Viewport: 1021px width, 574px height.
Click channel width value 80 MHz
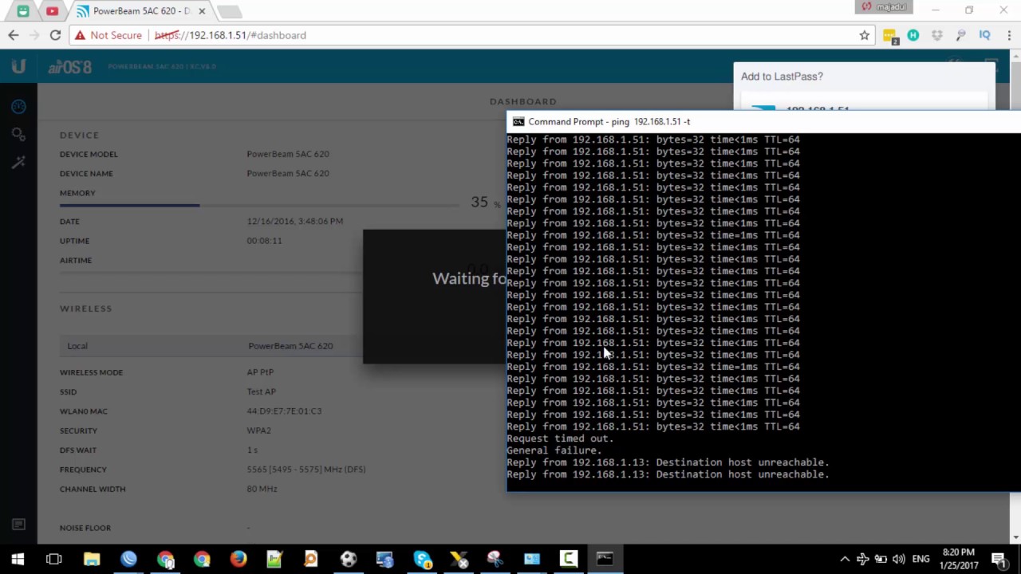262,489
